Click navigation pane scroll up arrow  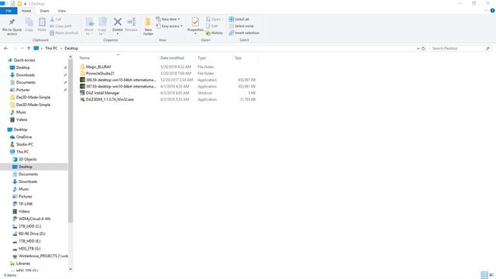coord(71,57)
